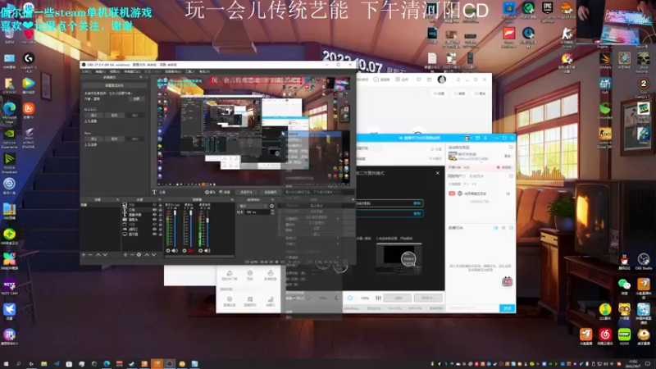656x369 pixels.
Task: Open the transition type dropdown
Action: coord(253,206)
